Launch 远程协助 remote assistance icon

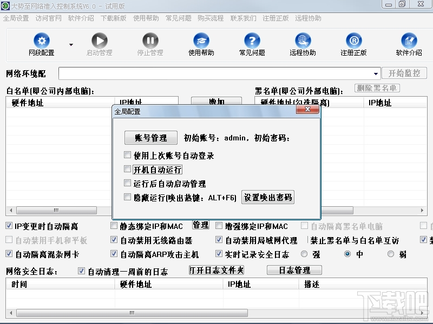click(303, 40)
